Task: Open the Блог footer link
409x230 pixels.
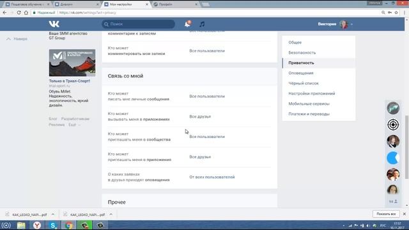Action: click(x=52, y=119)
